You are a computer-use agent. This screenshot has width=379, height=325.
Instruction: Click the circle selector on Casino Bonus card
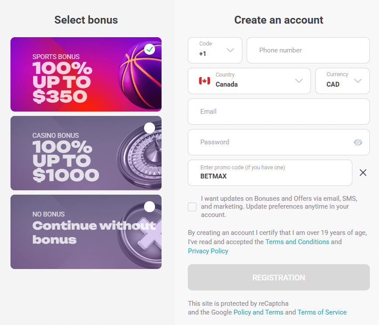point(149,128)
